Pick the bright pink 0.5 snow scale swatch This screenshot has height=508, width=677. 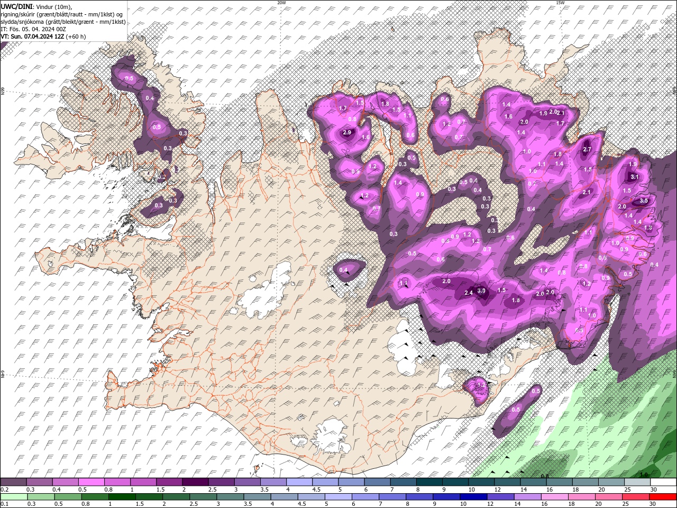point(91,482)
